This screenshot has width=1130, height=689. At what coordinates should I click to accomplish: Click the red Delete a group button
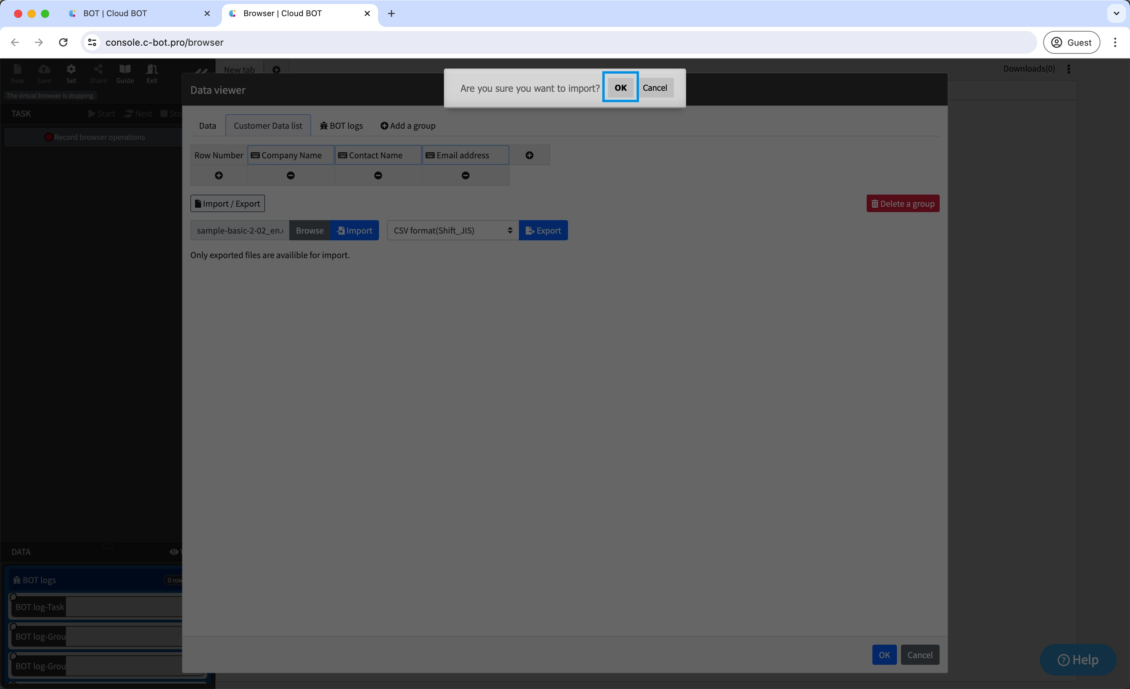click(x=903, y=204)
